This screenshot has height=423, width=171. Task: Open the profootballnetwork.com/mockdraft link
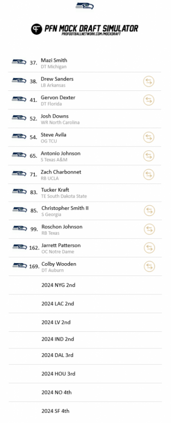coord(91,34)
